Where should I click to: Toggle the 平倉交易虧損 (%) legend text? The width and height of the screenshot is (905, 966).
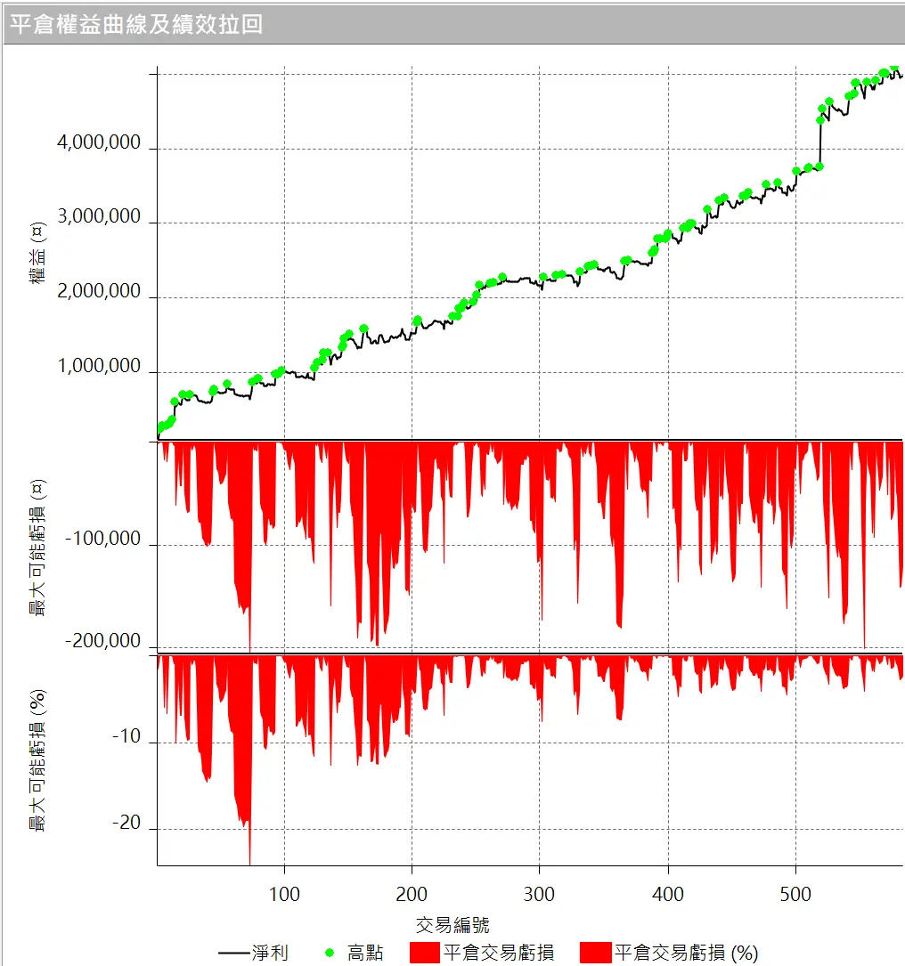coord(686,953)
